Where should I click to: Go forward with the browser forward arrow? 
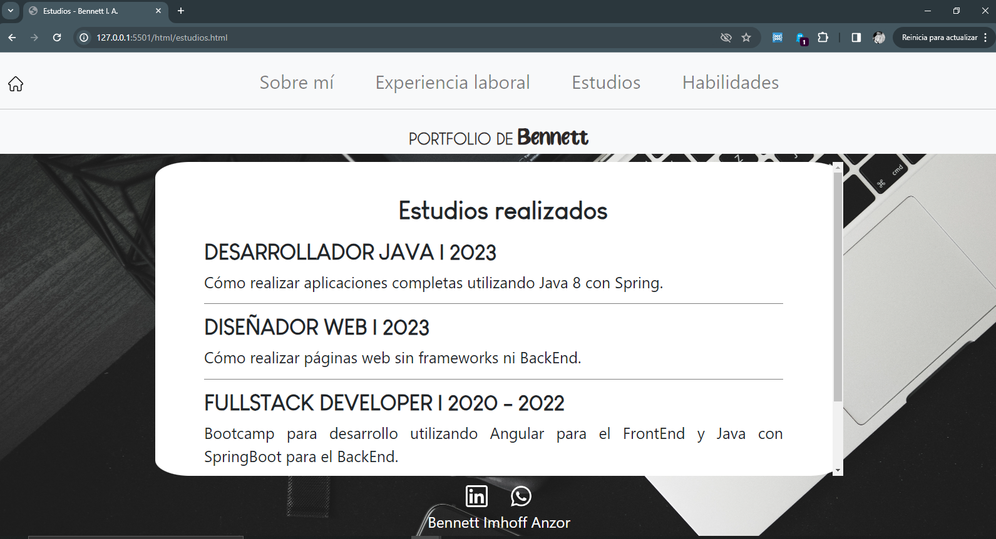(34, 38)
